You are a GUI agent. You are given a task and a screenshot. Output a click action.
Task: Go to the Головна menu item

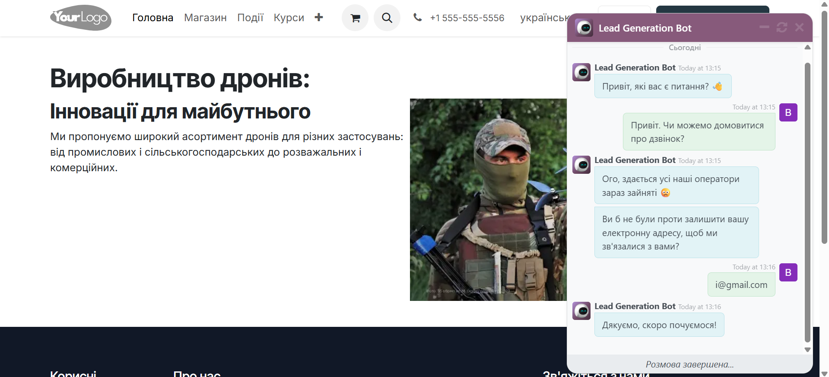click(152, 18)
